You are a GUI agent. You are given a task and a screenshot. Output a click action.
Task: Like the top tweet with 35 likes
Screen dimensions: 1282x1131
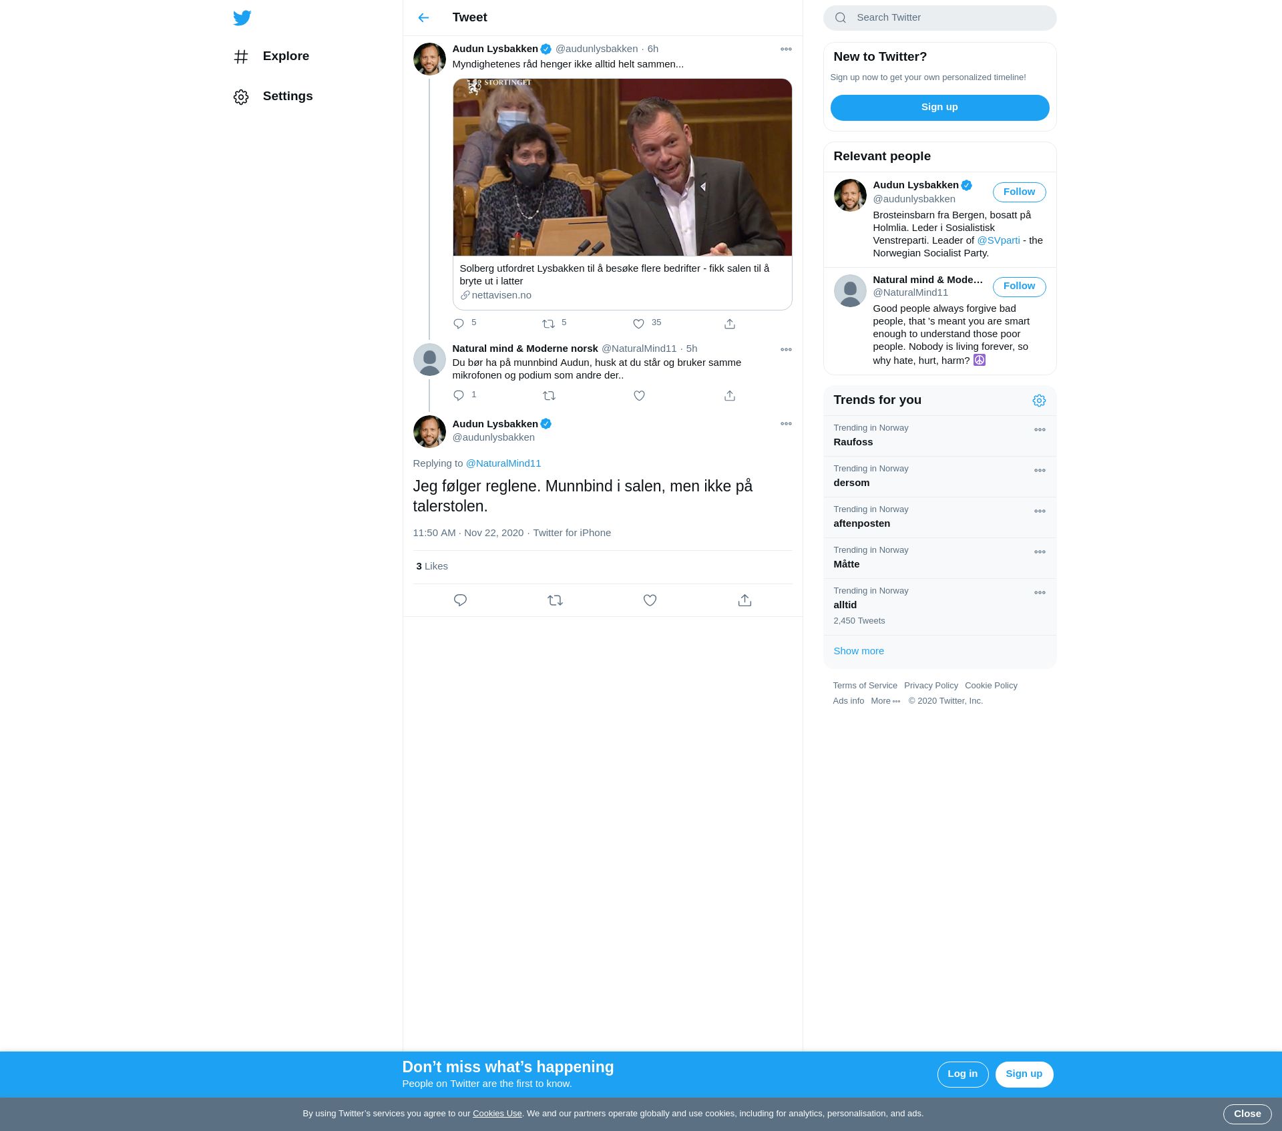639,324
